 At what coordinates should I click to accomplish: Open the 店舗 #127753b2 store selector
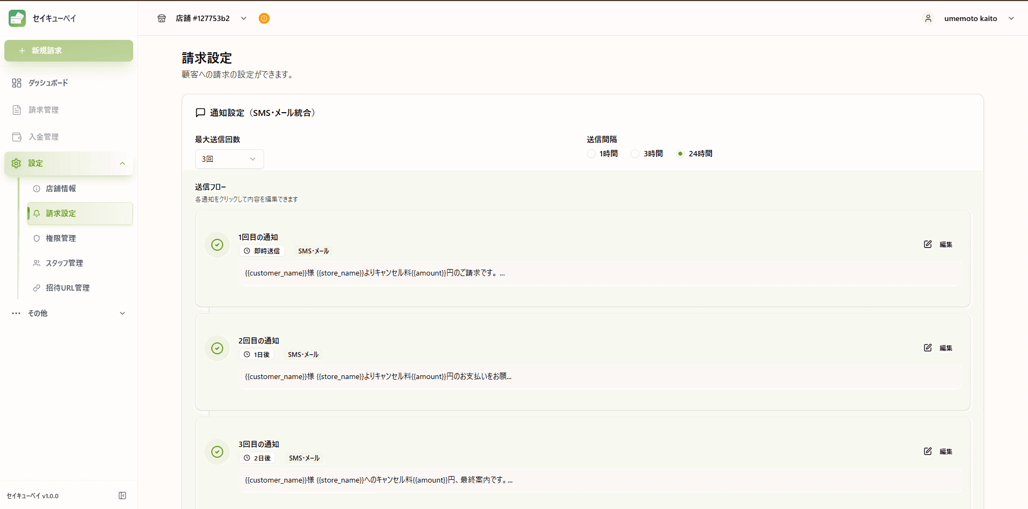coord(210,18)
